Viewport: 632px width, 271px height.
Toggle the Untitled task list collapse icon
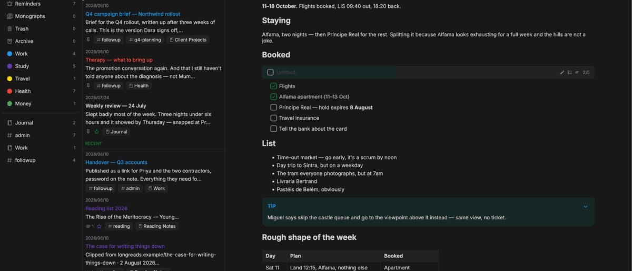pyautogui.click(x=577, y=72)
